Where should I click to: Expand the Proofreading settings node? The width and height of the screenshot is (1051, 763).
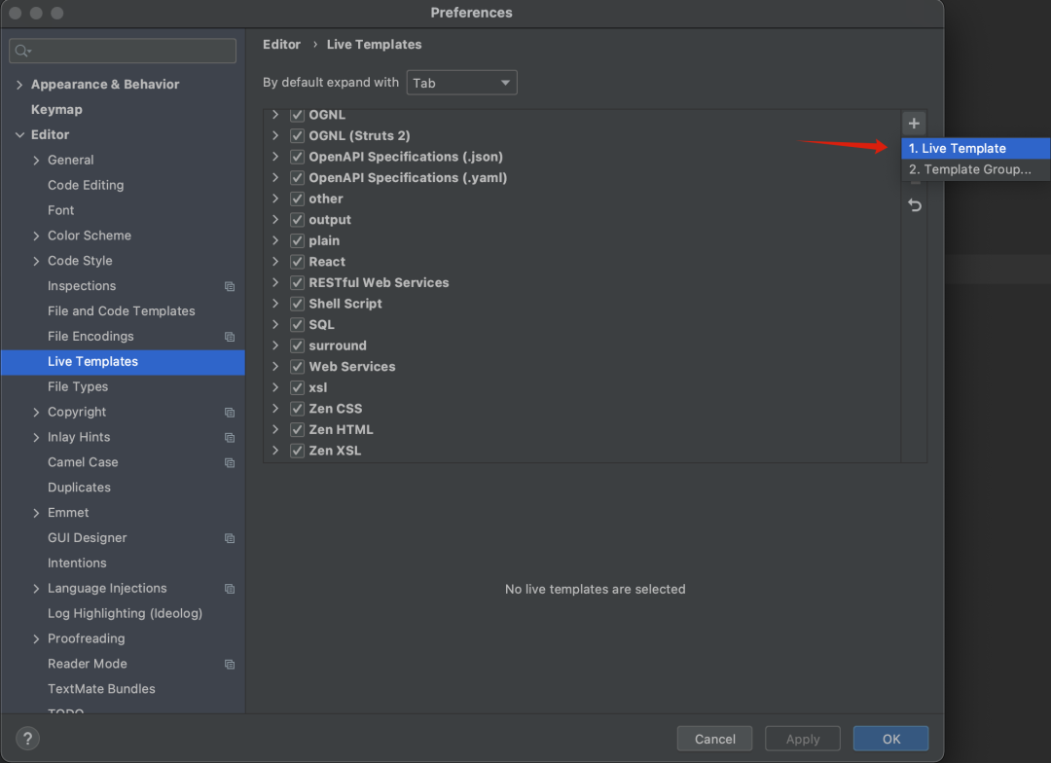tap(36, 639)
